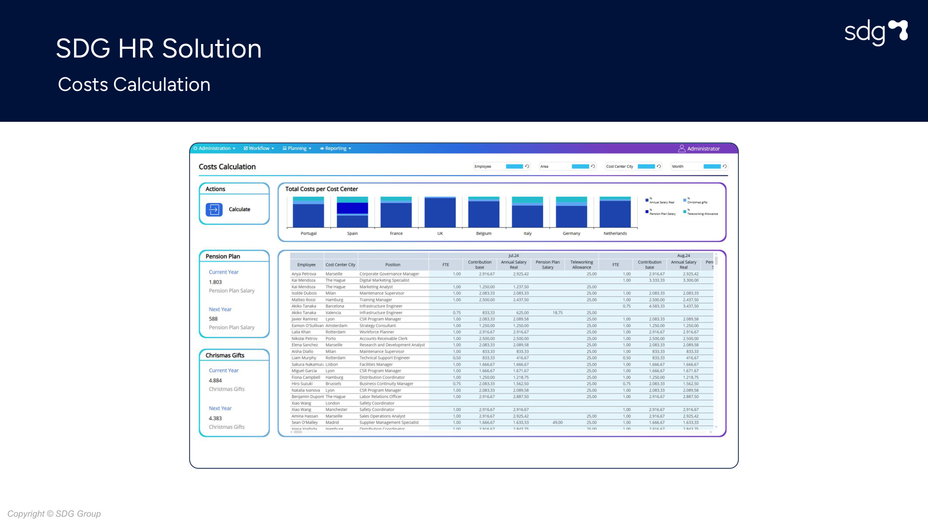This screenshot has width=928, height=522.
Task: Click the Employee column header
Action: 306,264
